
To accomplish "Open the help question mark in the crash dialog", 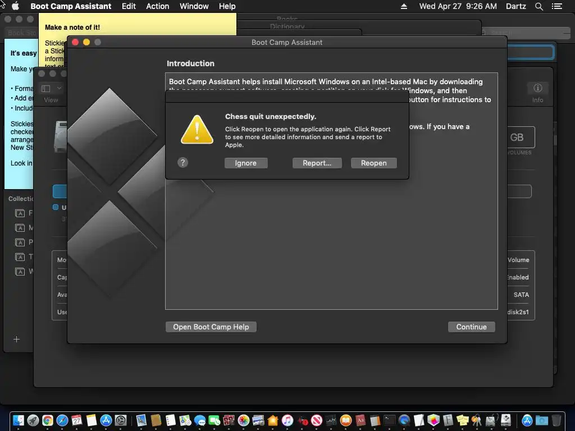I will click(x=182, y=162).
